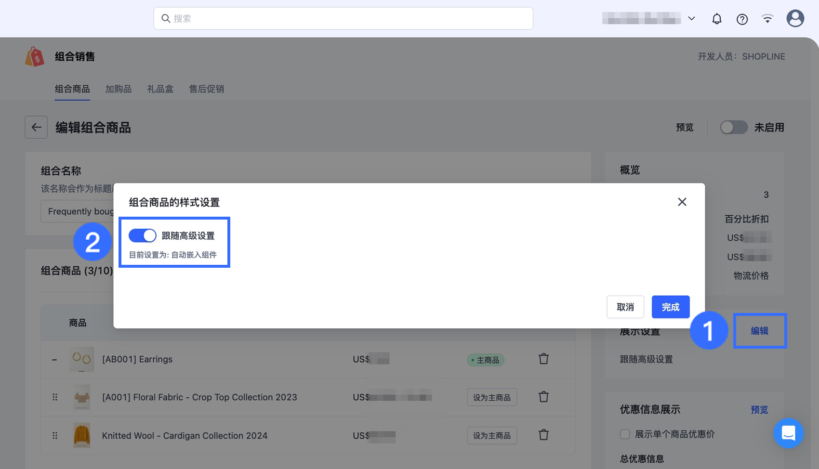Viewport: 819px width, 469px height.
Task: Click the Floral Fabric Crop Top thumbnail
Action: [x=81, y=397]
